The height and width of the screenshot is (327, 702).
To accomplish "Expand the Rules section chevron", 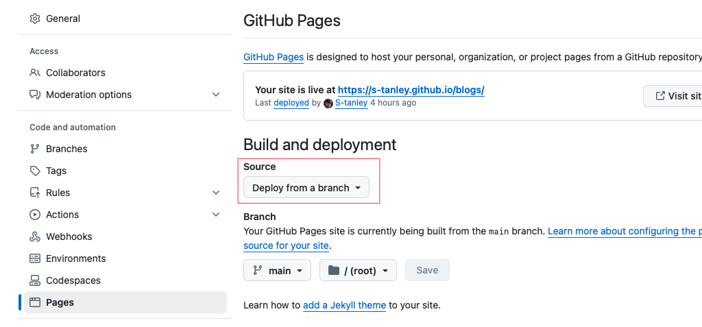I will pos(216,193).
